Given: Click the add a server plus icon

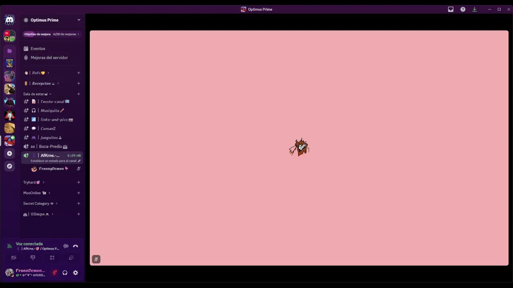Looking at the screenshot, I should (x=9, y=154).
